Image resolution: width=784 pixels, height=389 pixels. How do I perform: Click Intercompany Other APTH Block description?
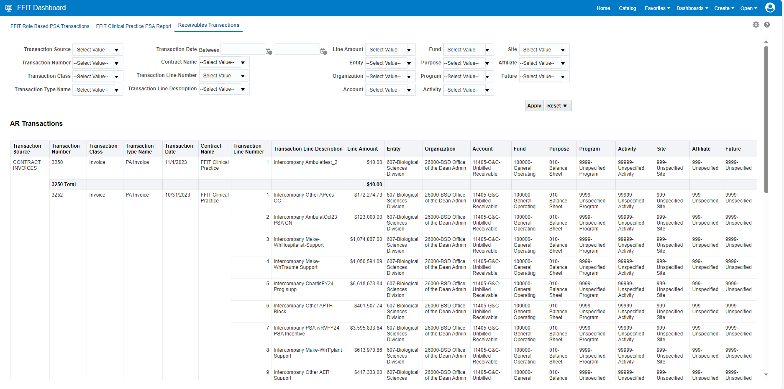coord(303,309)
